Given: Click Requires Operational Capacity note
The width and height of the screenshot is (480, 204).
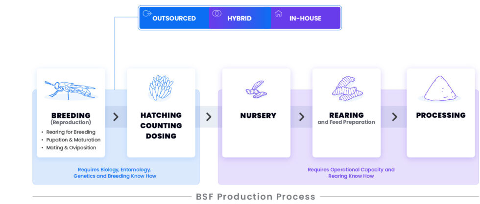Looking at the screenshot, I should click(x=351, y=173).
